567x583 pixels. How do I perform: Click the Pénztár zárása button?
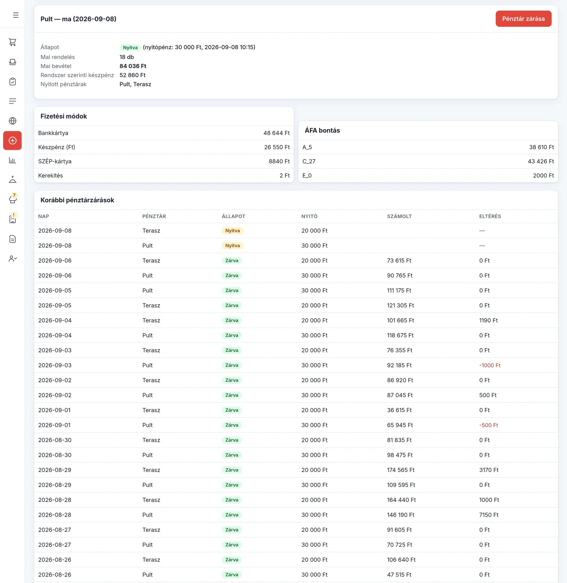pyautogui.click(x=523, y=19)
